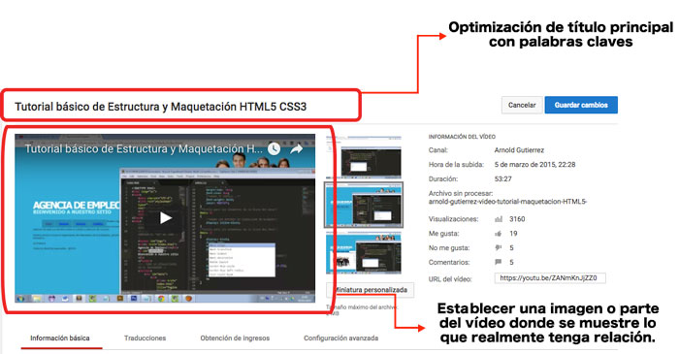The width and height of the screenshot is (679, 354).
Task: Click the Comentarios flag icon
Action: 499,262
